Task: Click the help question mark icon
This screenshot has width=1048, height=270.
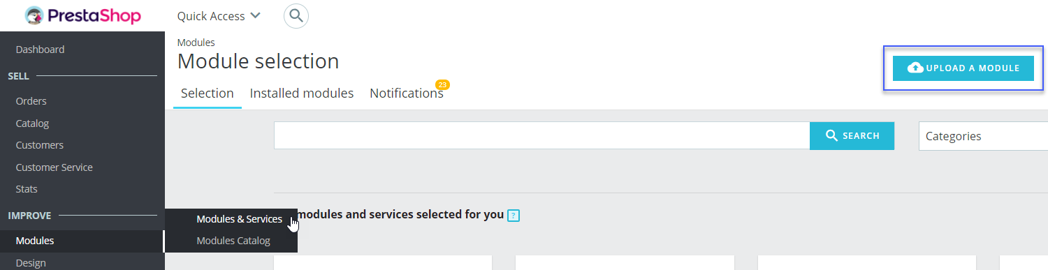Action: click(x=514, y=215)
